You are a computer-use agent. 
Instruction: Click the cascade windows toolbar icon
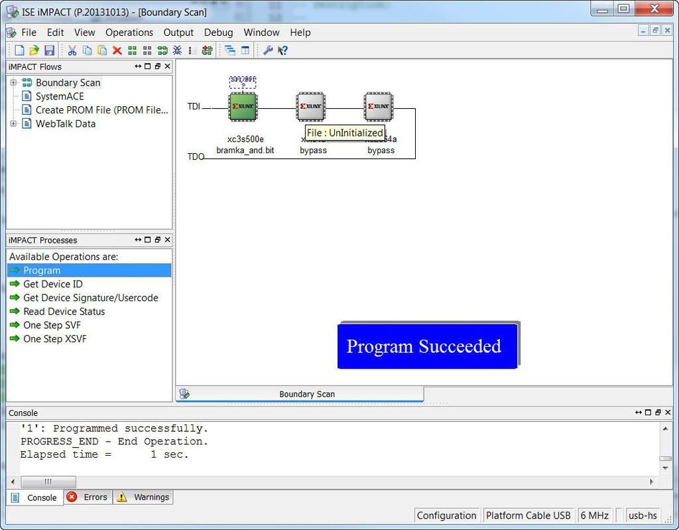[230, 50]
